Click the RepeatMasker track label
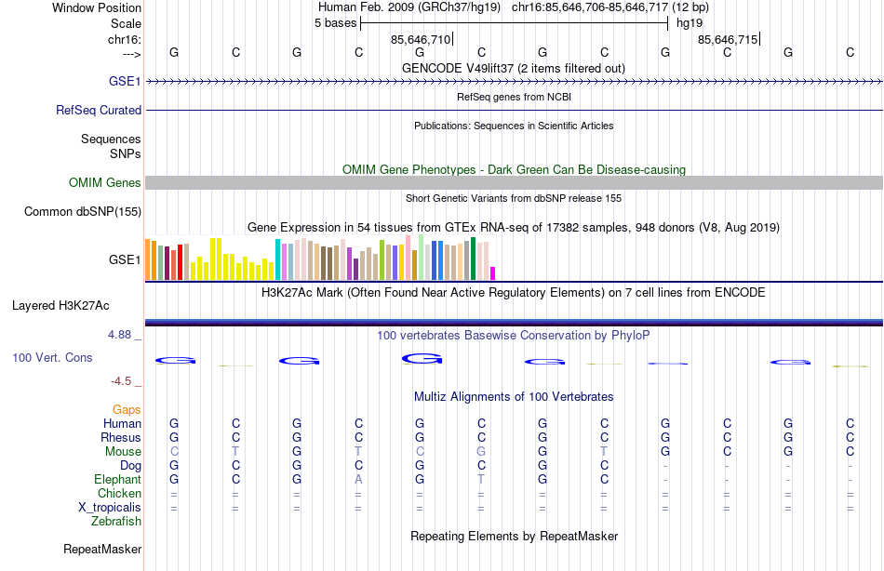Viewport: 884px width, 571px height. 102,549
